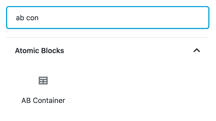Click the upward caret beside Atomic Blocks
This screenshot has width=216, height=121.
pos(197,50)
